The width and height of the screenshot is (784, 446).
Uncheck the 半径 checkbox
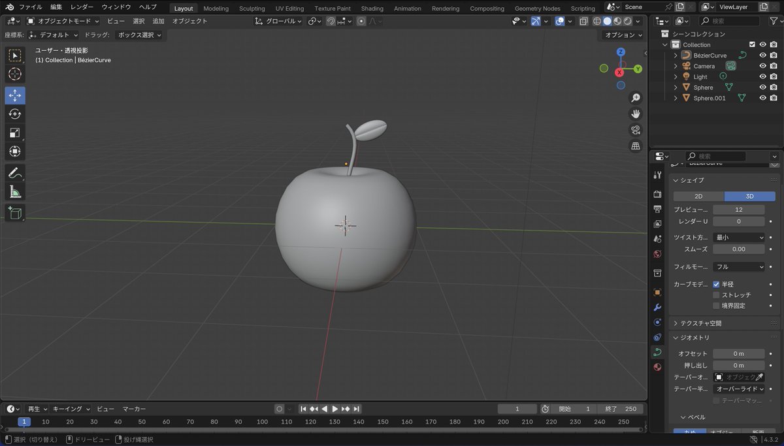coord(716,285)
